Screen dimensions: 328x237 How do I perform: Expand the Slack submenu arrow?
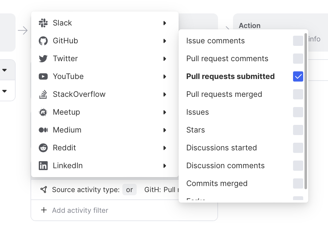tap(165, 23)
